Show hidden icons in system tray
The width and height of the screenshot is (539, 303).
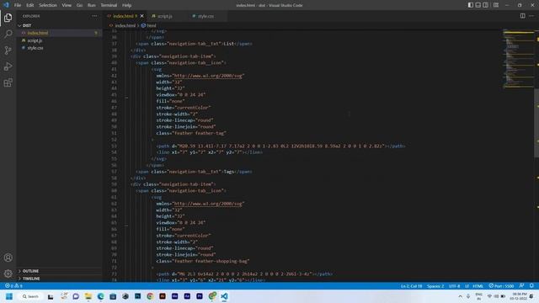pyautogui.click(x=461, y=296)
